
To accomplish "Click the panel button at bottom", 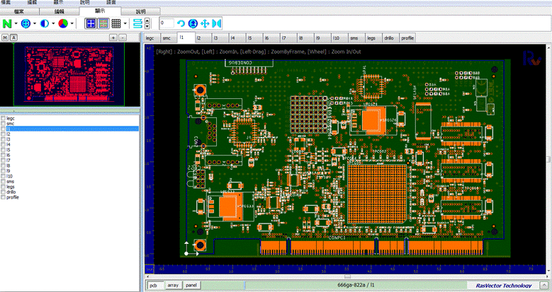I will pos(191,285).
